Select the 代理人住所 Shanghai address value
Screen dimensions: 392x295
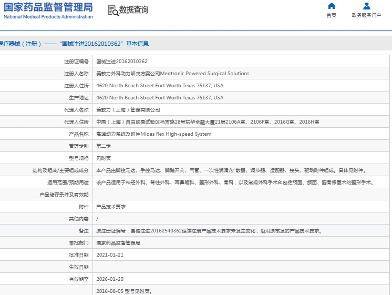(x=208, y=122)
